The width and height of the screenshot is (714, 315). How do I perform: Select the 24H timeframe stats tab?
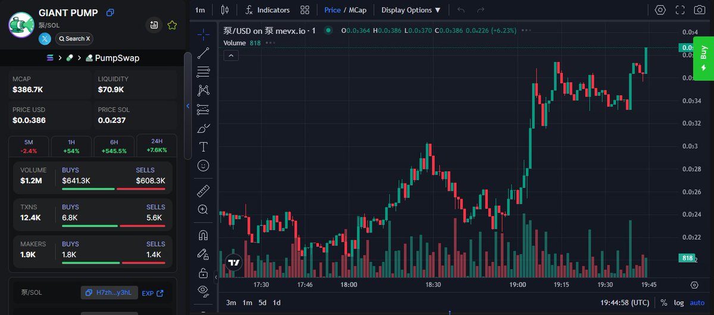(x=157, y=146)
